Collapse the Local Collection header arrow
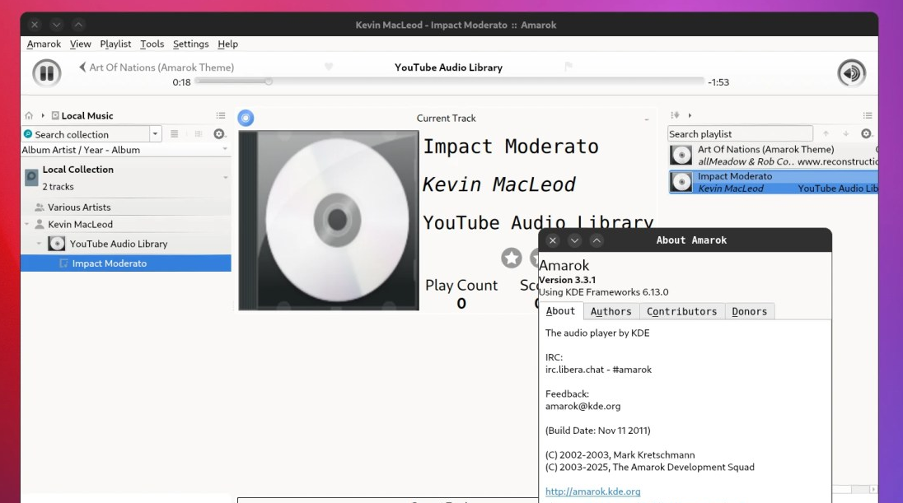Screen dimensions: 903x503 tap(225, 177)
